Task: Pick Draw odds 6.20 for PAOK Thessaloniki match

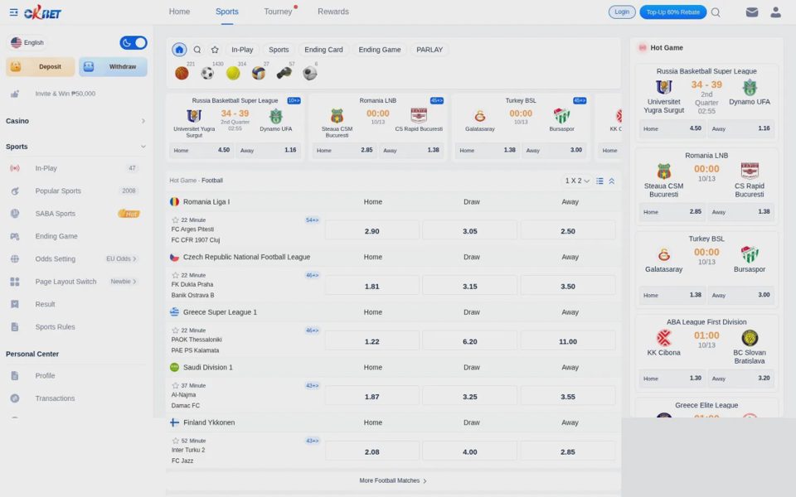Action: [469, 342]
